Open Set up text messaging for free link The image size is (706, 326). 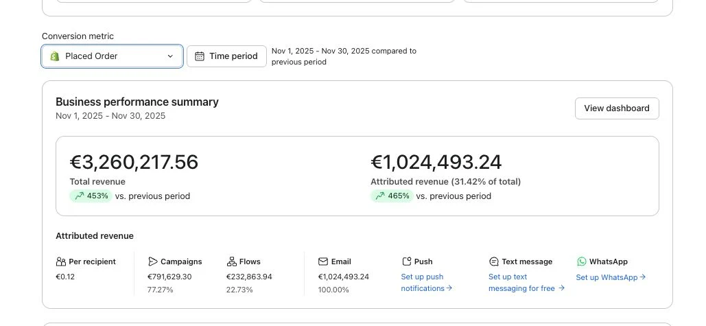526,282
